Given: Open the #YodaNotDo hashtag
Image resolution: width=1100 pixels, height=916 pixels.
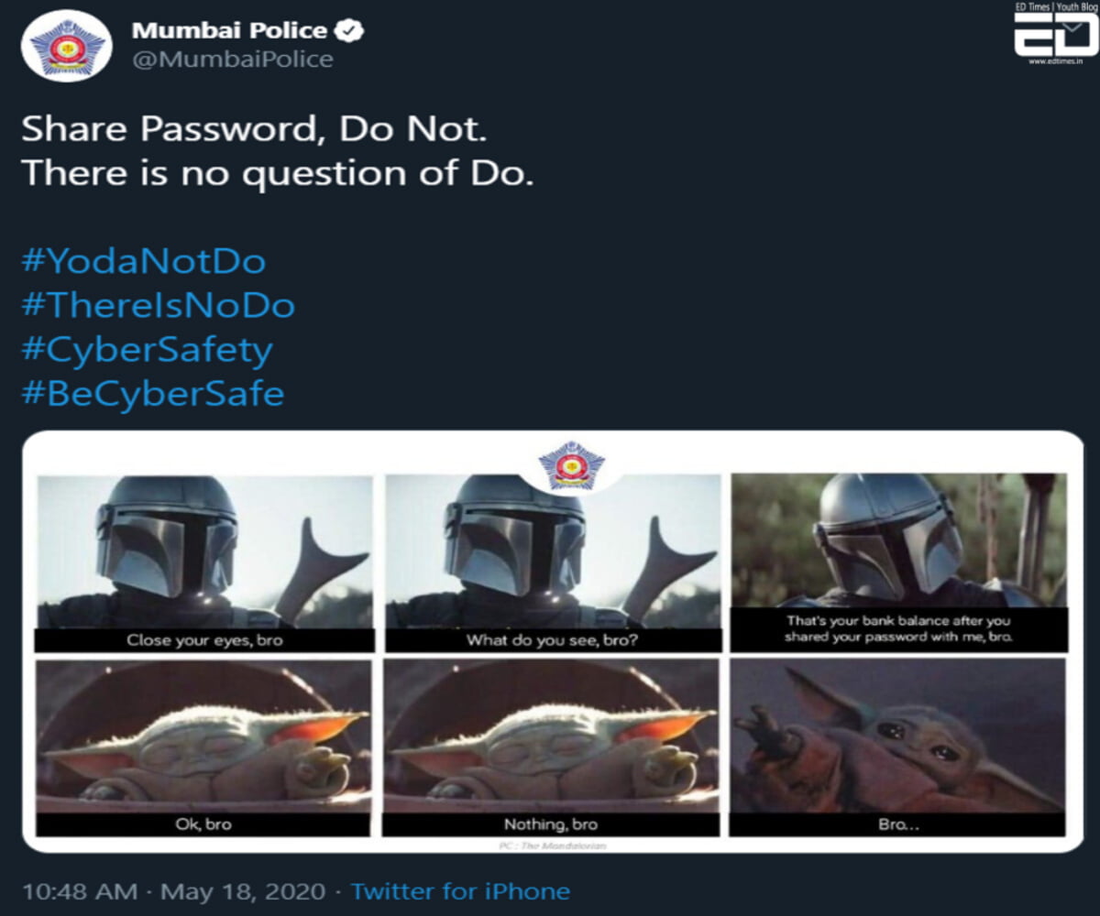Looking at the screenshot, I should tap(143, 261).
